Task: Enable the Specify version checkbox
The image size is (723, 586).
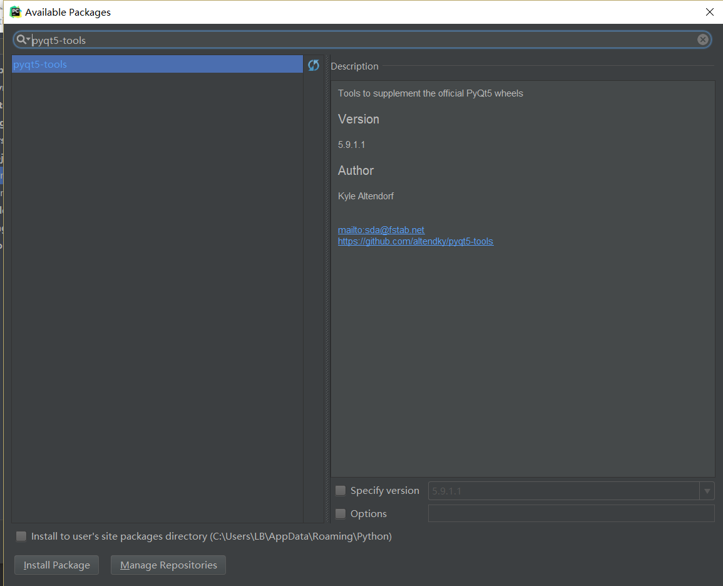Action: (x=341, y=490)
